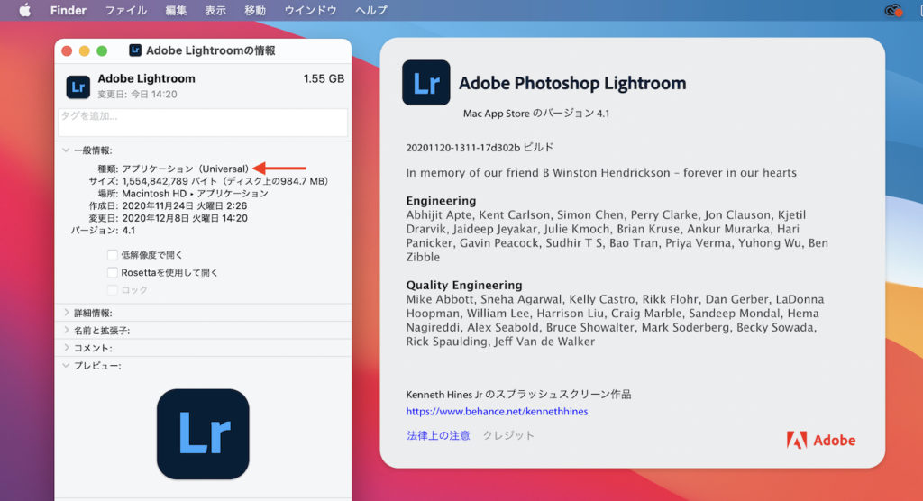Open the ファイル menu

tap(125, 10)
